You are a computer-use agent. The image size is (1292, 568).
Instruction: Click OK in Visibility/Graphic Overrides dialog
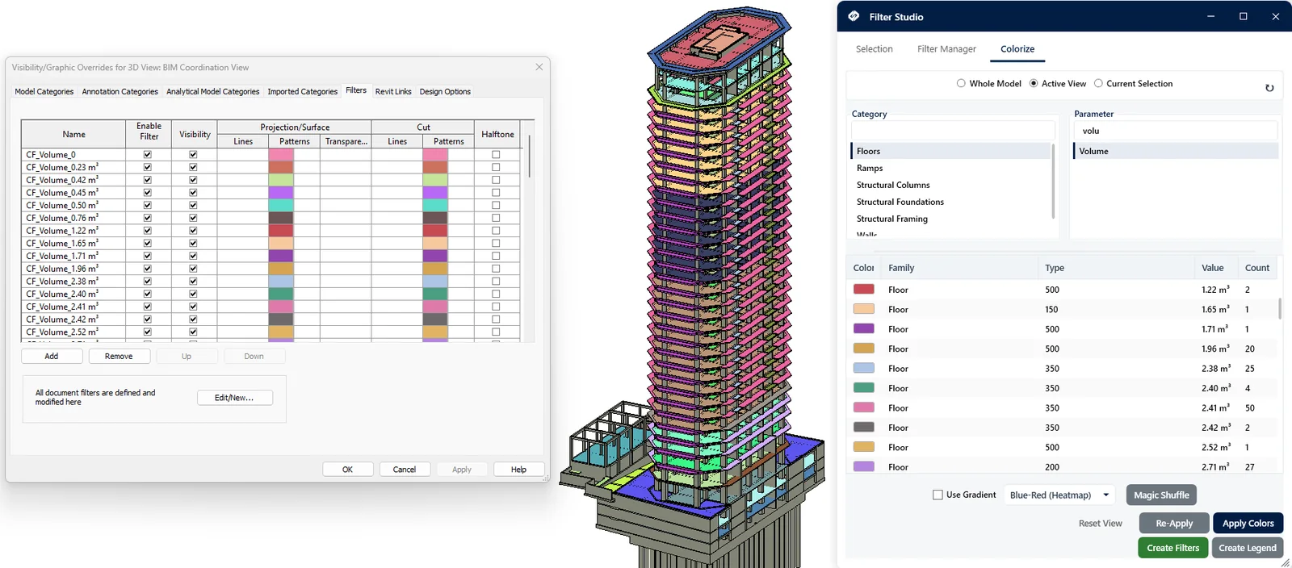click(347, 469)
